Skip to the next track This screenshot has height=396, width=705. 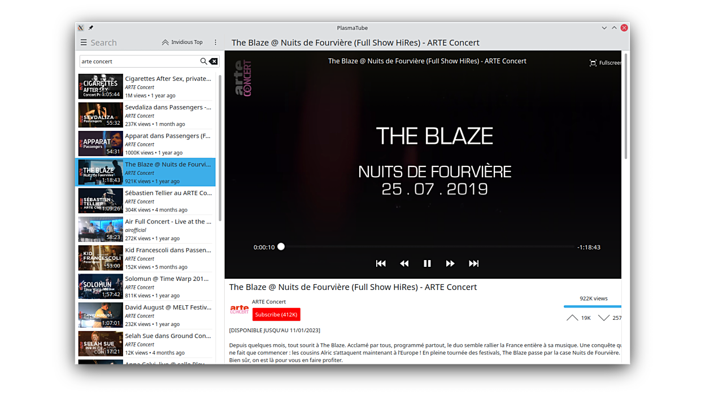click(473, 263)
